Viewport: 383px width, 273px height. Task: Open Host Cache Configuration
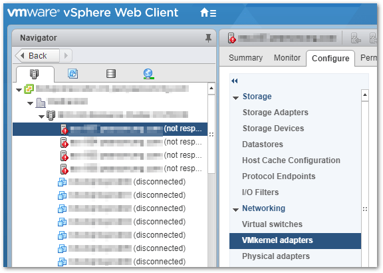coord(291,160)
